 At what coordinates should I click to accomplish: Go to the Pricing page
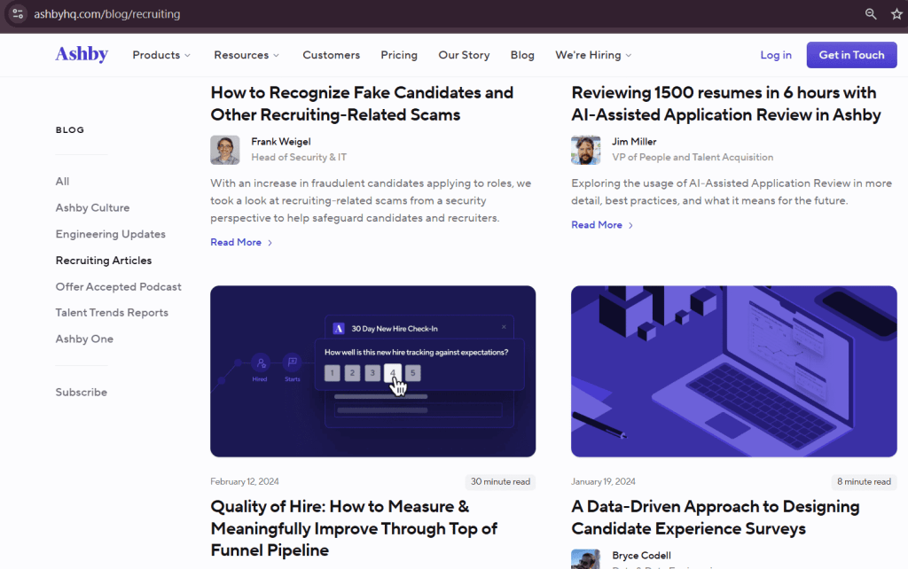click(x=399, y=55)
